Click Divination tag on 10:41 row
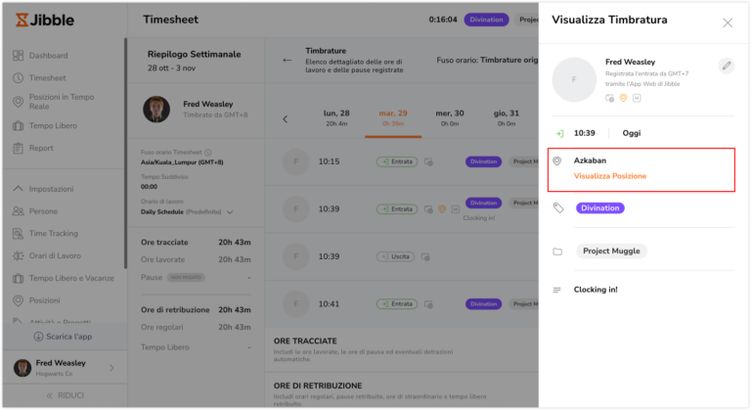This screenshot has height=410, width=751. tap(483, 304)
